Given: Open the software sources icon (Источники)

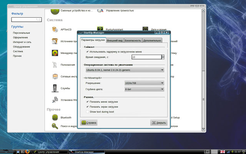Looking at the screenshot, I should coord(55,41).
